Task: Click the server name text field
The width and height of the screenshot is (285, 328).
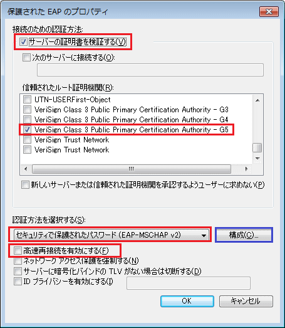Action: [150, 70]
